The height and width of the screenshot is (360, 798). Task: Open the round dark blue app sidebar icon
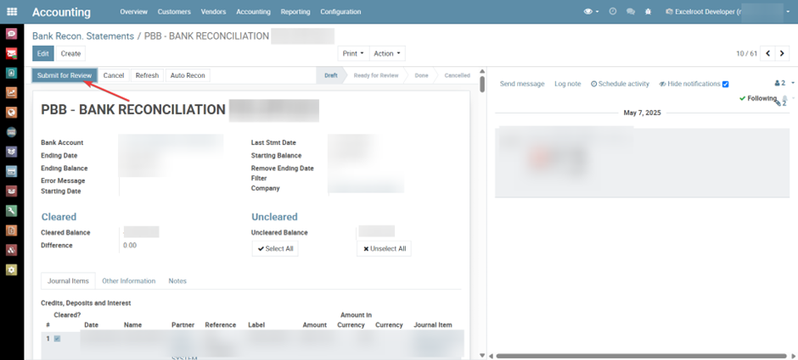pos(11,132)
